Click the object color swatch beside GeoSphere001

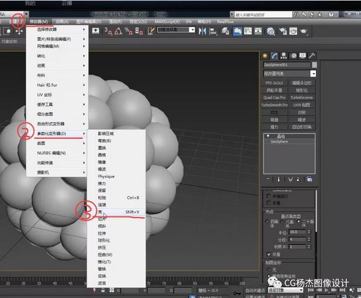pos(314,64)
